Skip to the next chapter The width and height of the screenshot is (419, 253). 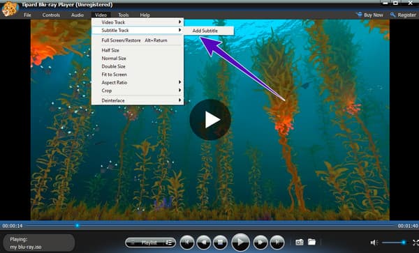[277, 243]
